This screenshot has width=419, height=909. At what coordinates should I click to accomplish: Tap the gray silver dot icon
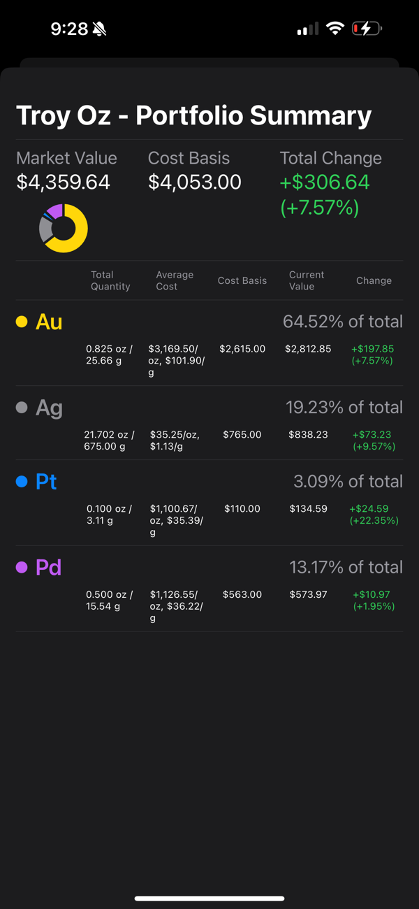tap(22, 408)
